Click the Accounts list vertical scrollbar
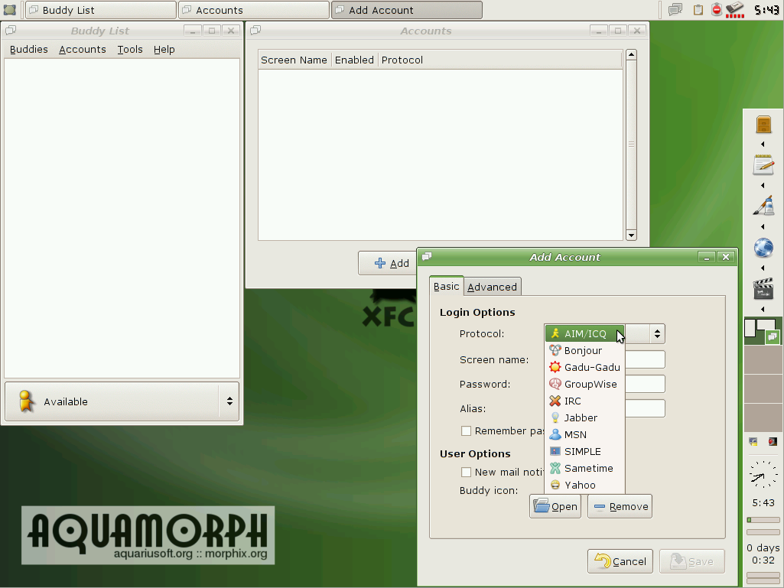The width and height of the screenshot is (784, 588). (x=631, y=144)
